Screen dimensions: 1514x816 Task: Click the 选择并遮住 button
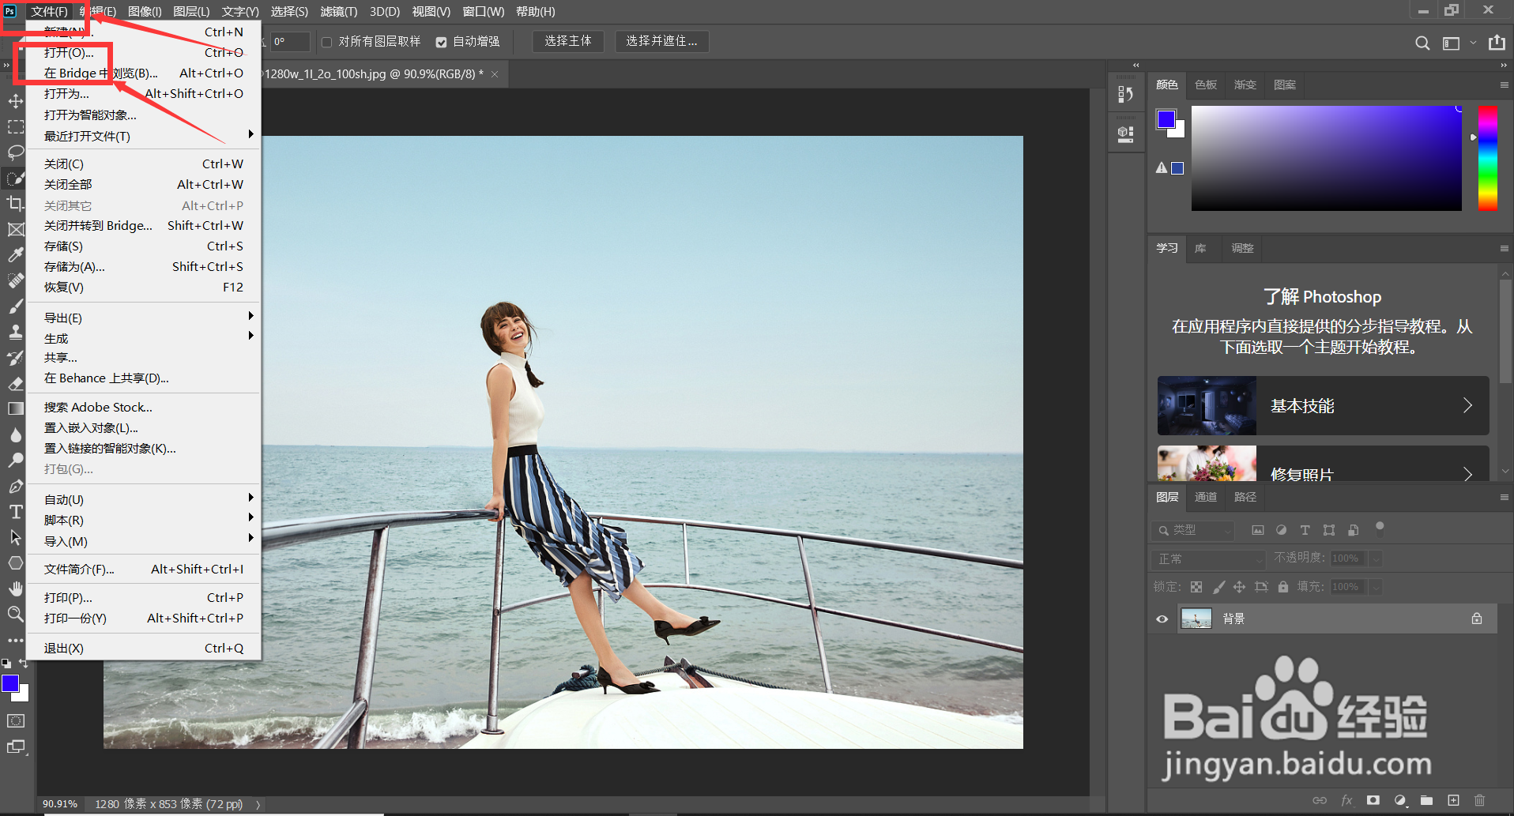click(x=662, y=41)
